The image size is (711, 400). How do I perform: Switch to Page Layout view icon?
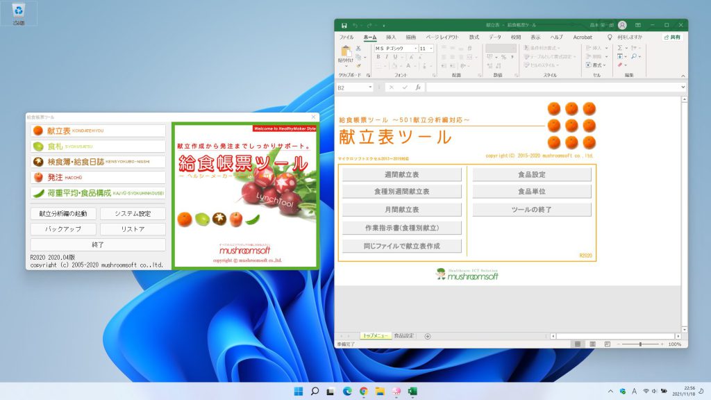pos(592,344)
